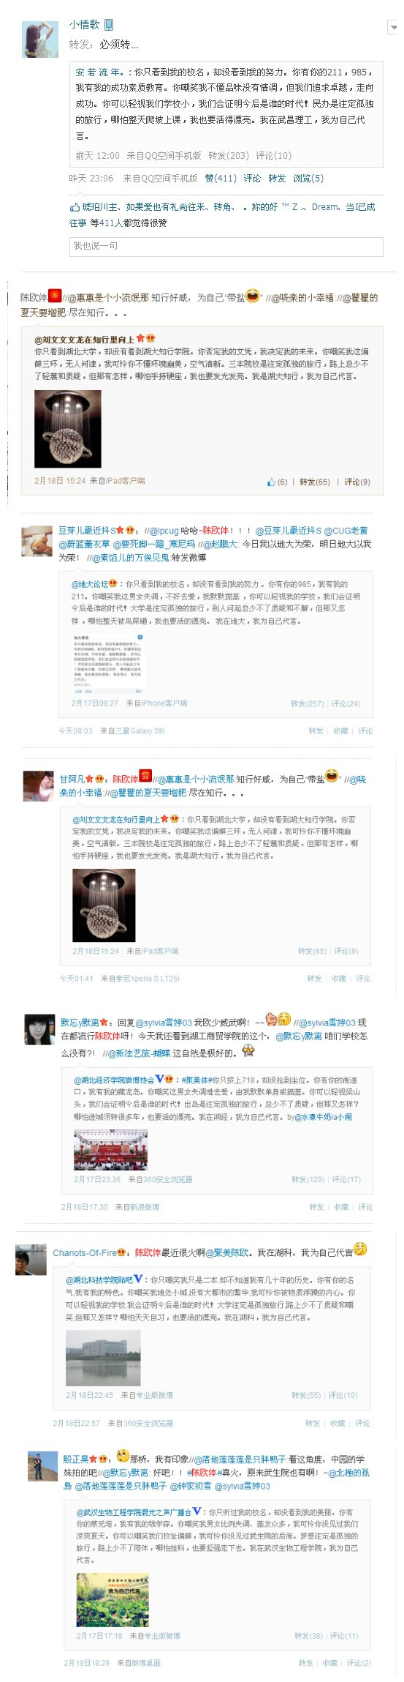This screenshot has width=404, height=1682.
Task: Open 评论 link next to 赞(411)
Action: (252, 178)
